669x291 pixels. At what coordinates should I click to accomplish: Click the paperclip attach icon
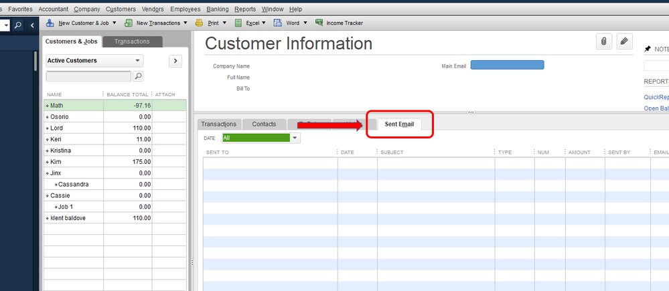click(604, 41)
